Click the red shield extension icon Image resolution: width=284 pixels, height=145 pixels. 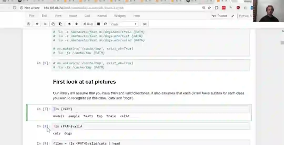(238, 8)
